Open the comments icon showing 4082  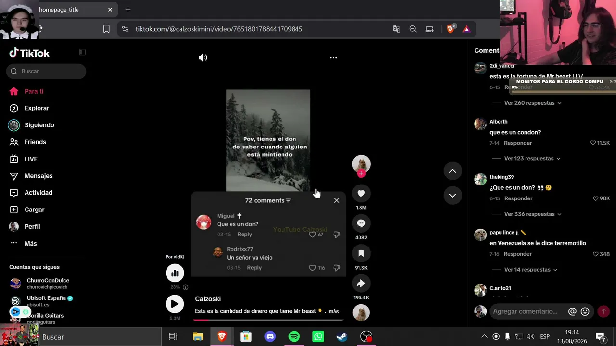(361, 223)
